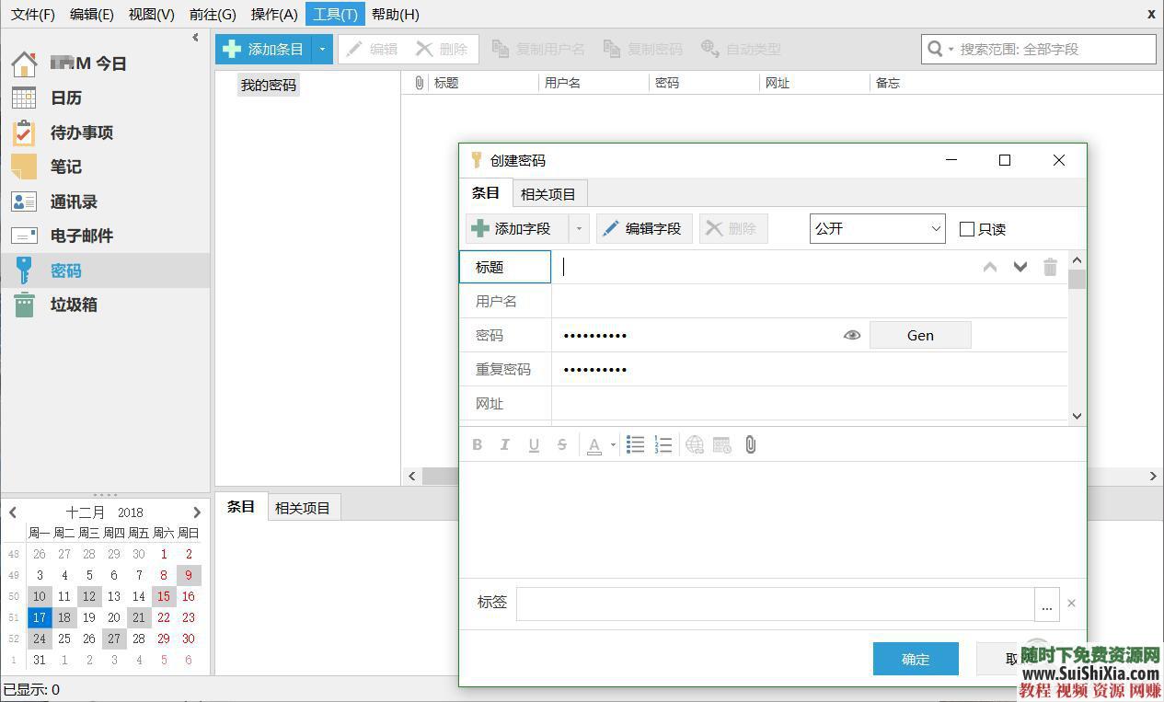Screen dimensions: 1164x702
Task: Switch to the 相关项目 tab
Action: tap(548, 193)
